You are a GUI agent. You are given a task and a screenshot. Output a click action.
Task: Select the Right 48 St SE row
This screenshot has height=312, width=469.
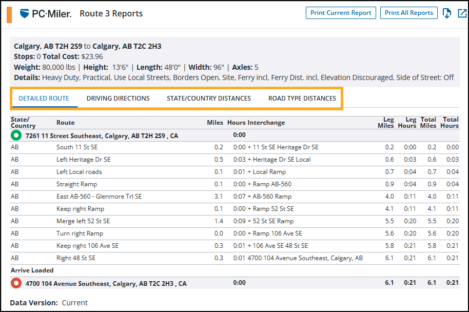(x=234, y=258)
